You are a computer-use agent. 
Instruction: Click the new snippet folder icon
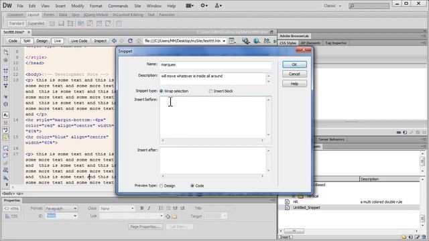pos(404,237)
